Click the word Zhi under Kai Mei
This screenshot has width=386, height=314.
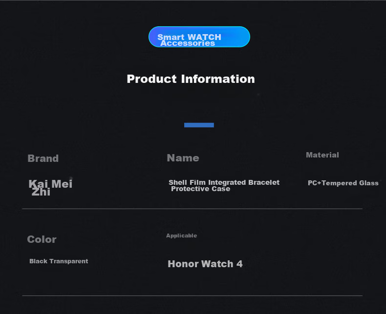pyautogui.click(x=41, y=192)
